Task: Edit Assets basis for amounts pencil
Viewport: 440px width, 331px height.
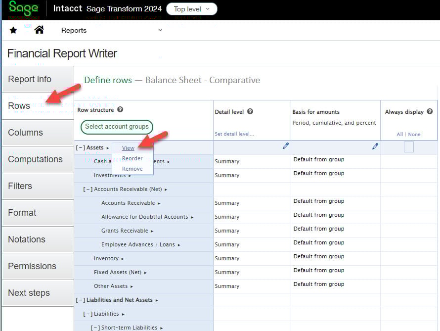Action: (x=375, y=146)
